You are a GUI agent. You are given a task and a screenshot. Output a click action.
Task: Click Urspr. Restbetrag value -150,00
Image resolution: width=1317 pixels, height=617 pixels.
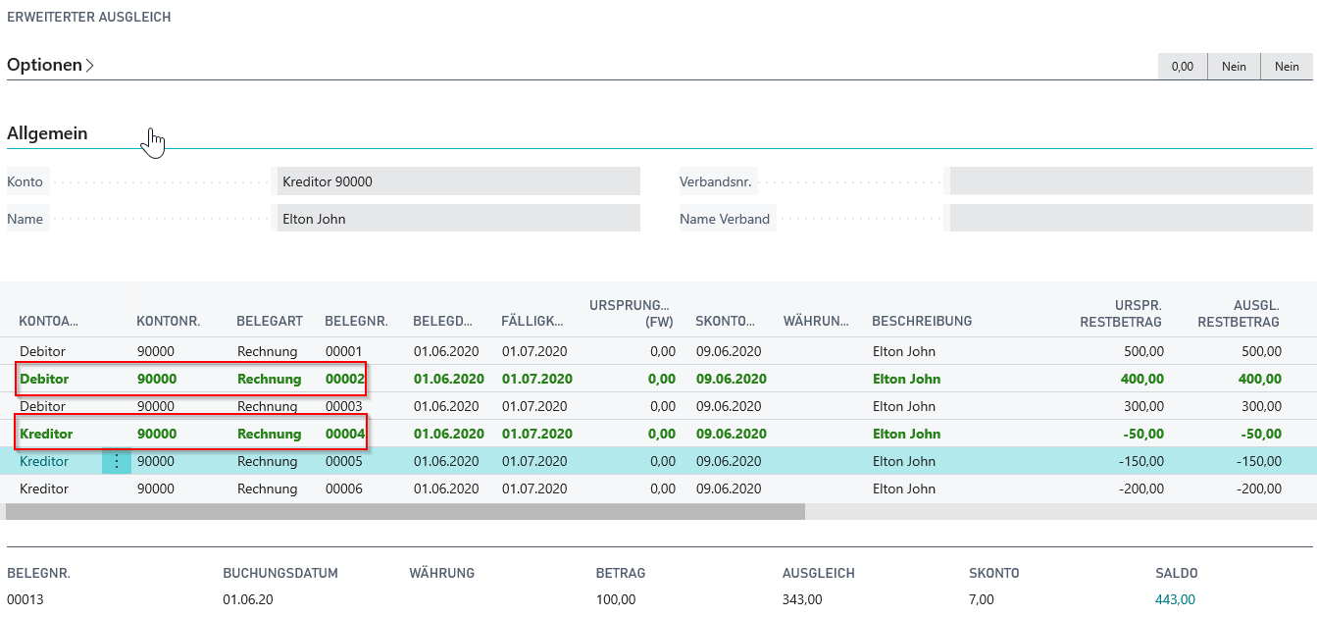pyautogui.click(x=1140, y=461)
